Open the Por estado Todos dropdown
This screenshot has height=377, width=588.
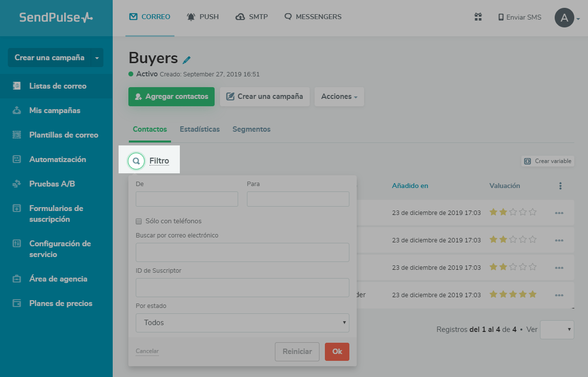coord(243,323)
